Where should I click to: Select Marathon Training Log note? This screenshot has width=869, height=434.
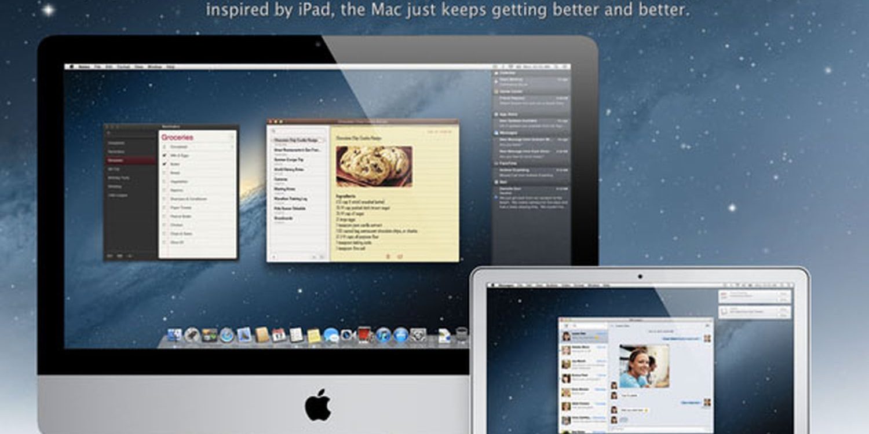(297, 200)
